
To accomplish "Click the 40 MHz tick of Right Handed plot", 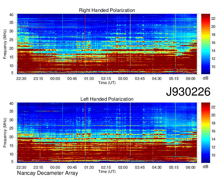I will [x=11, y=15].
